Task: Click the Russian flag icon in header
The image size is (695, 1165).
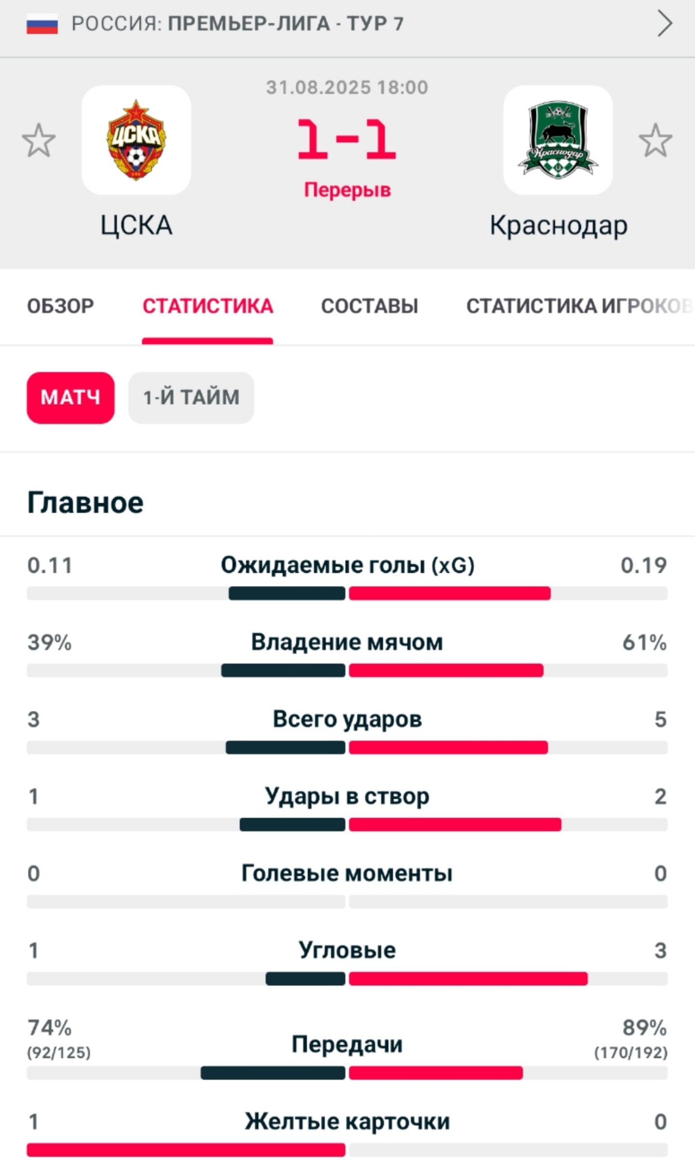Action: [42, 24]
